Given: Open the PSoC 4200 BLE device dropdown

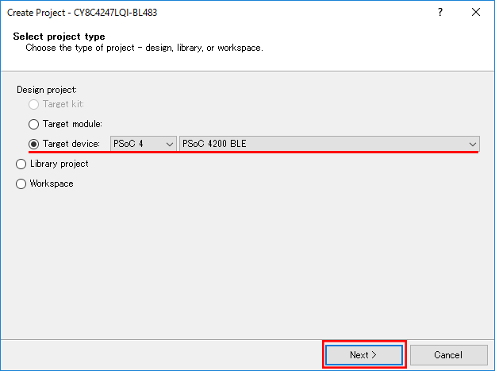Looking at the screenshot, I should [x=329, y=144].
